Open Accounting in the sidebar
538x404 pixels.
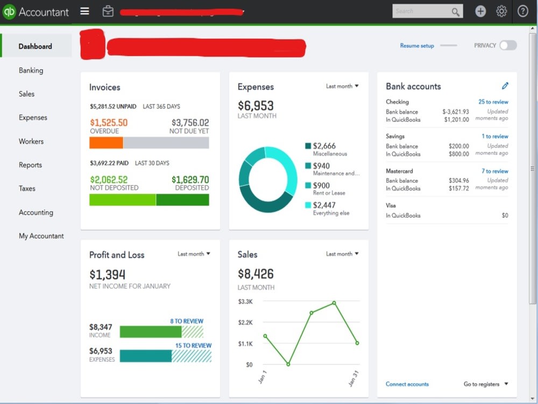pyautogui.click(x=36, y=212)
